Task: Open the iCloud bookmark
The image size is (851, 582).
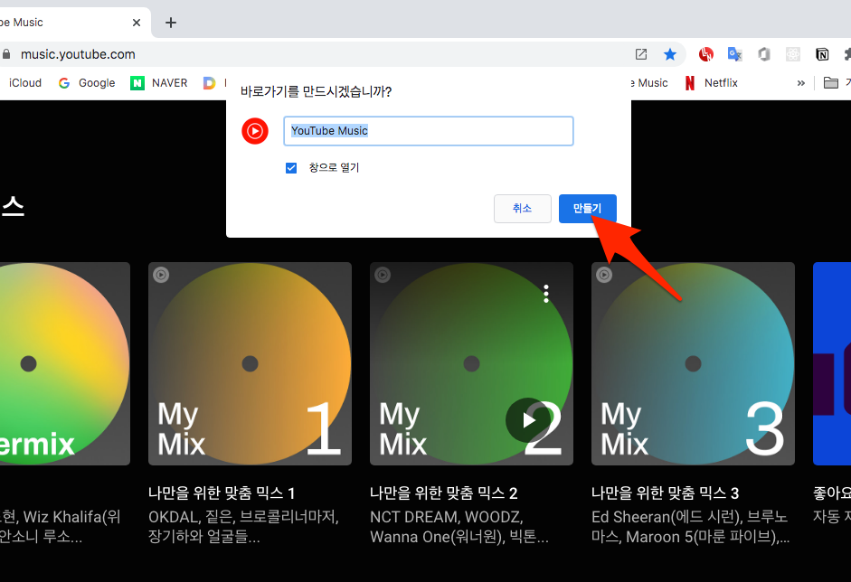Action: click(25, 83)
